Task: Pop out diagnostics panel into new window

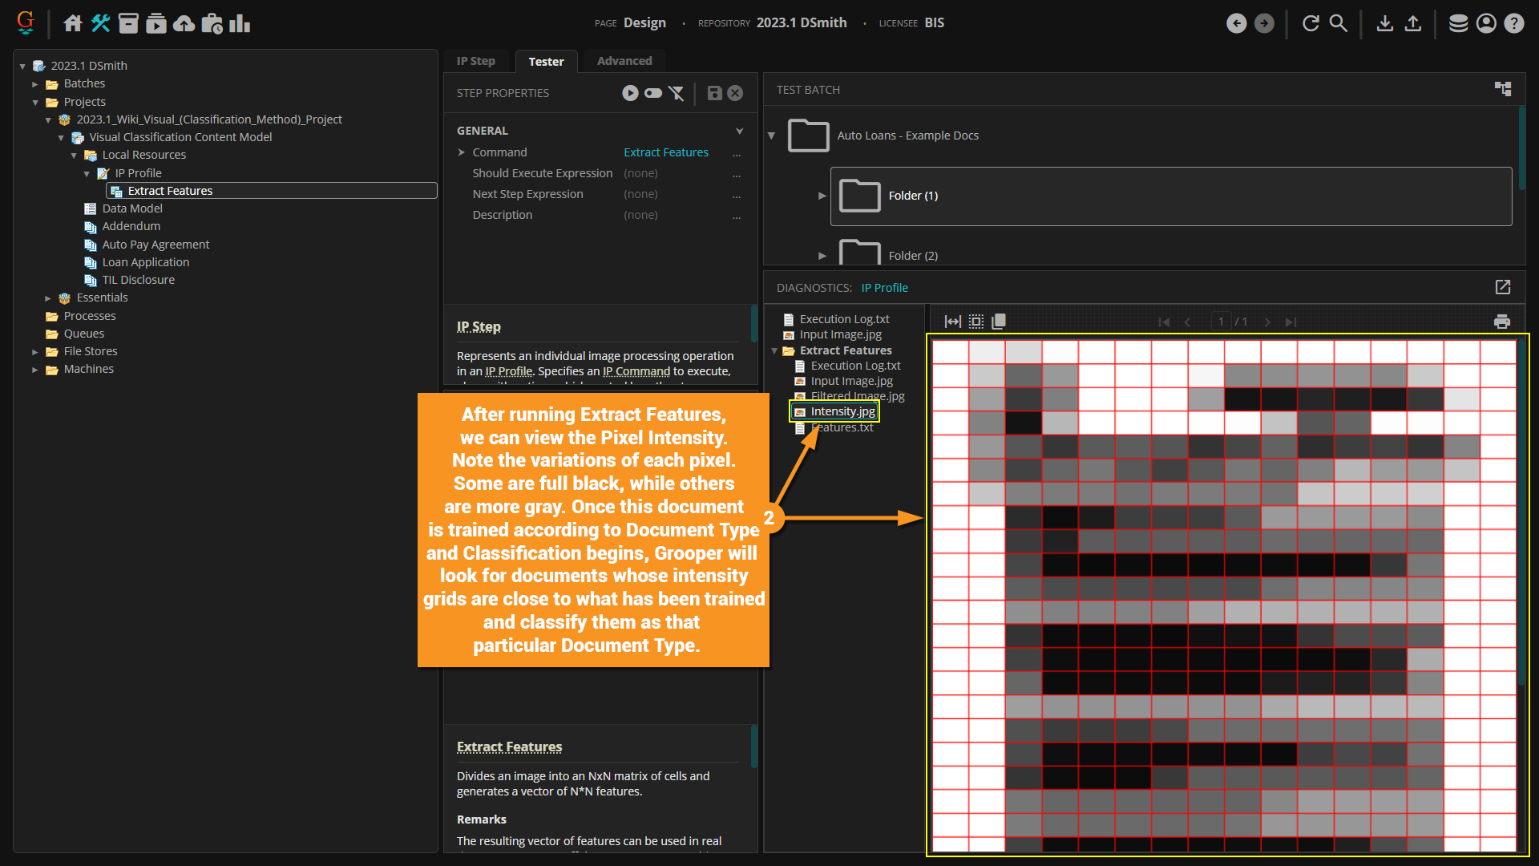Action: pos(1503,287)
